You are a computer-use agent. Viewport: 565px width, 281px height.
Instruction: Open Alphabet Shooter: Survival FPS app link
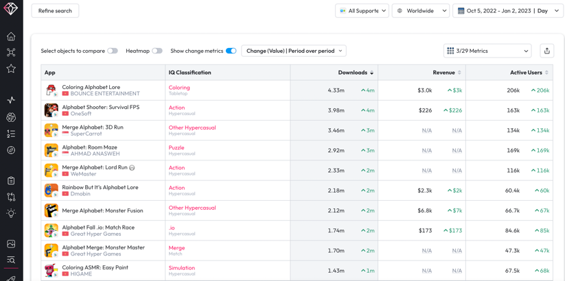coord(100,107)
